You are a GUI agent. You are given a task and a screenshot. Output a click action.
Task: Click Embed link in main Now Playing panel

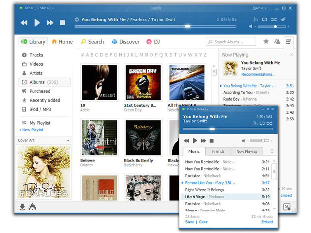pos(286,195)
